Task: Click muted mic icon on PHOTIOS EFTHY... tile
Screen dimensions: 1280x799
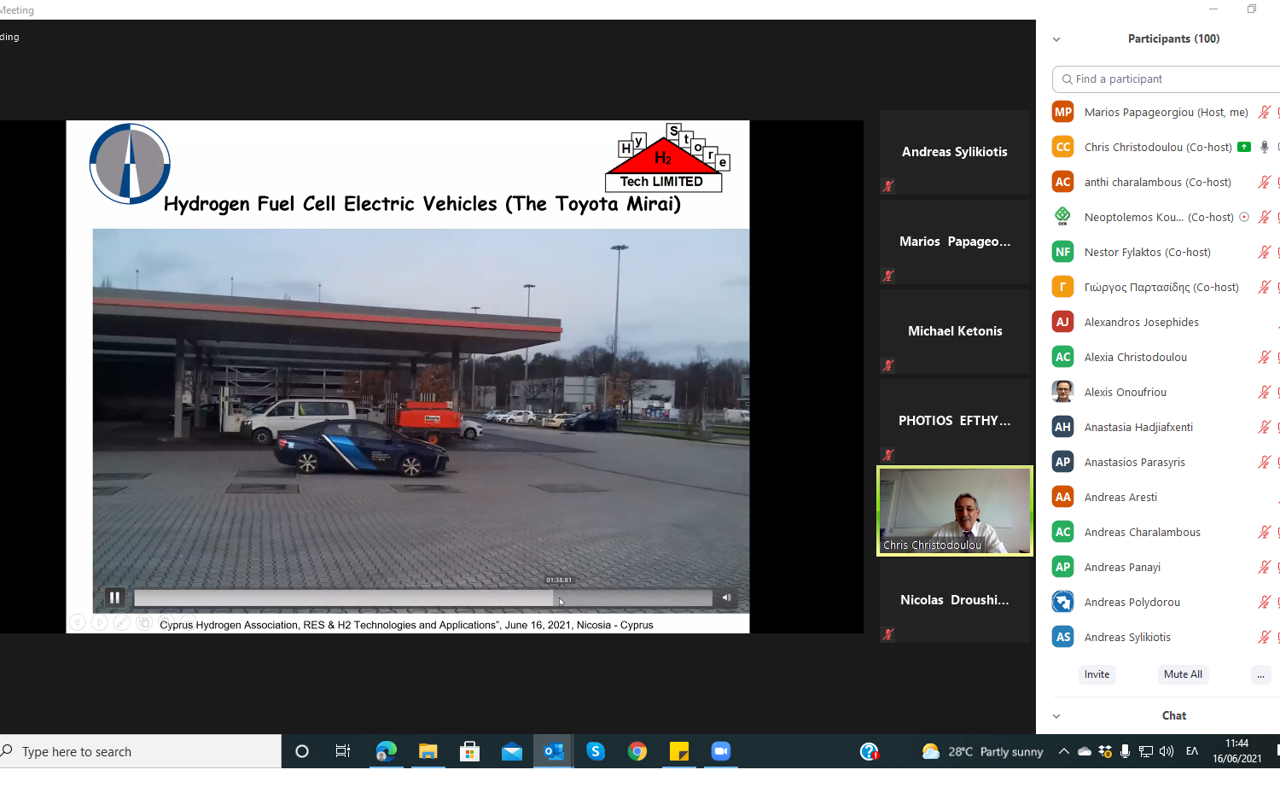Action: click(x=888, y=455)
